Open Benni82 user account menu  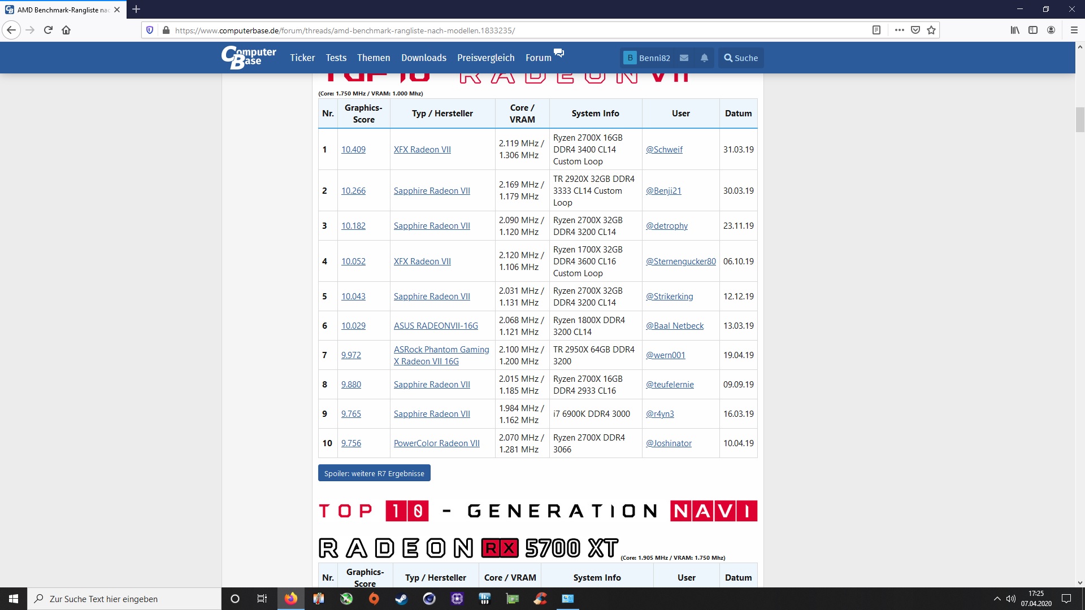[x=647, y=58]
